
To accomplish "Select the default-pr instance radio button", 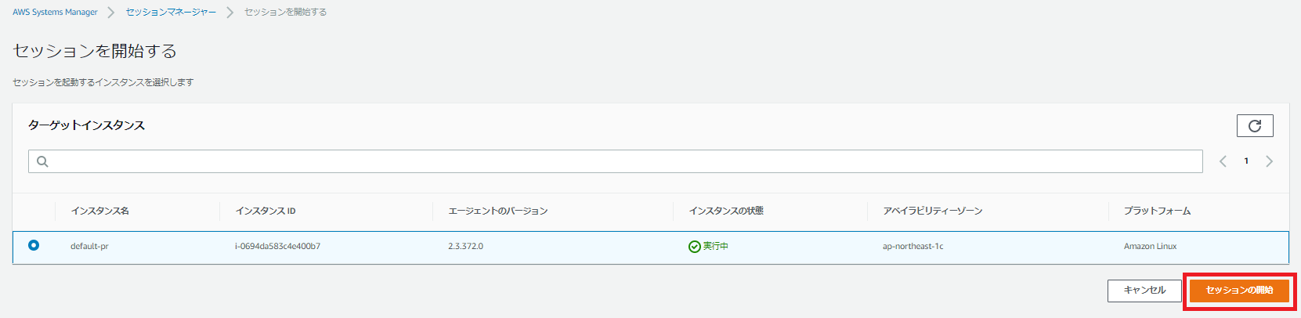I will click(34, 245).
